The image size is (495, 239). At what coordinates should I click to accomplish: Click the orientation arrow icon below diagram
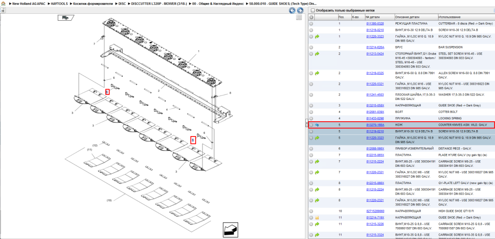[x=231, y=230]
